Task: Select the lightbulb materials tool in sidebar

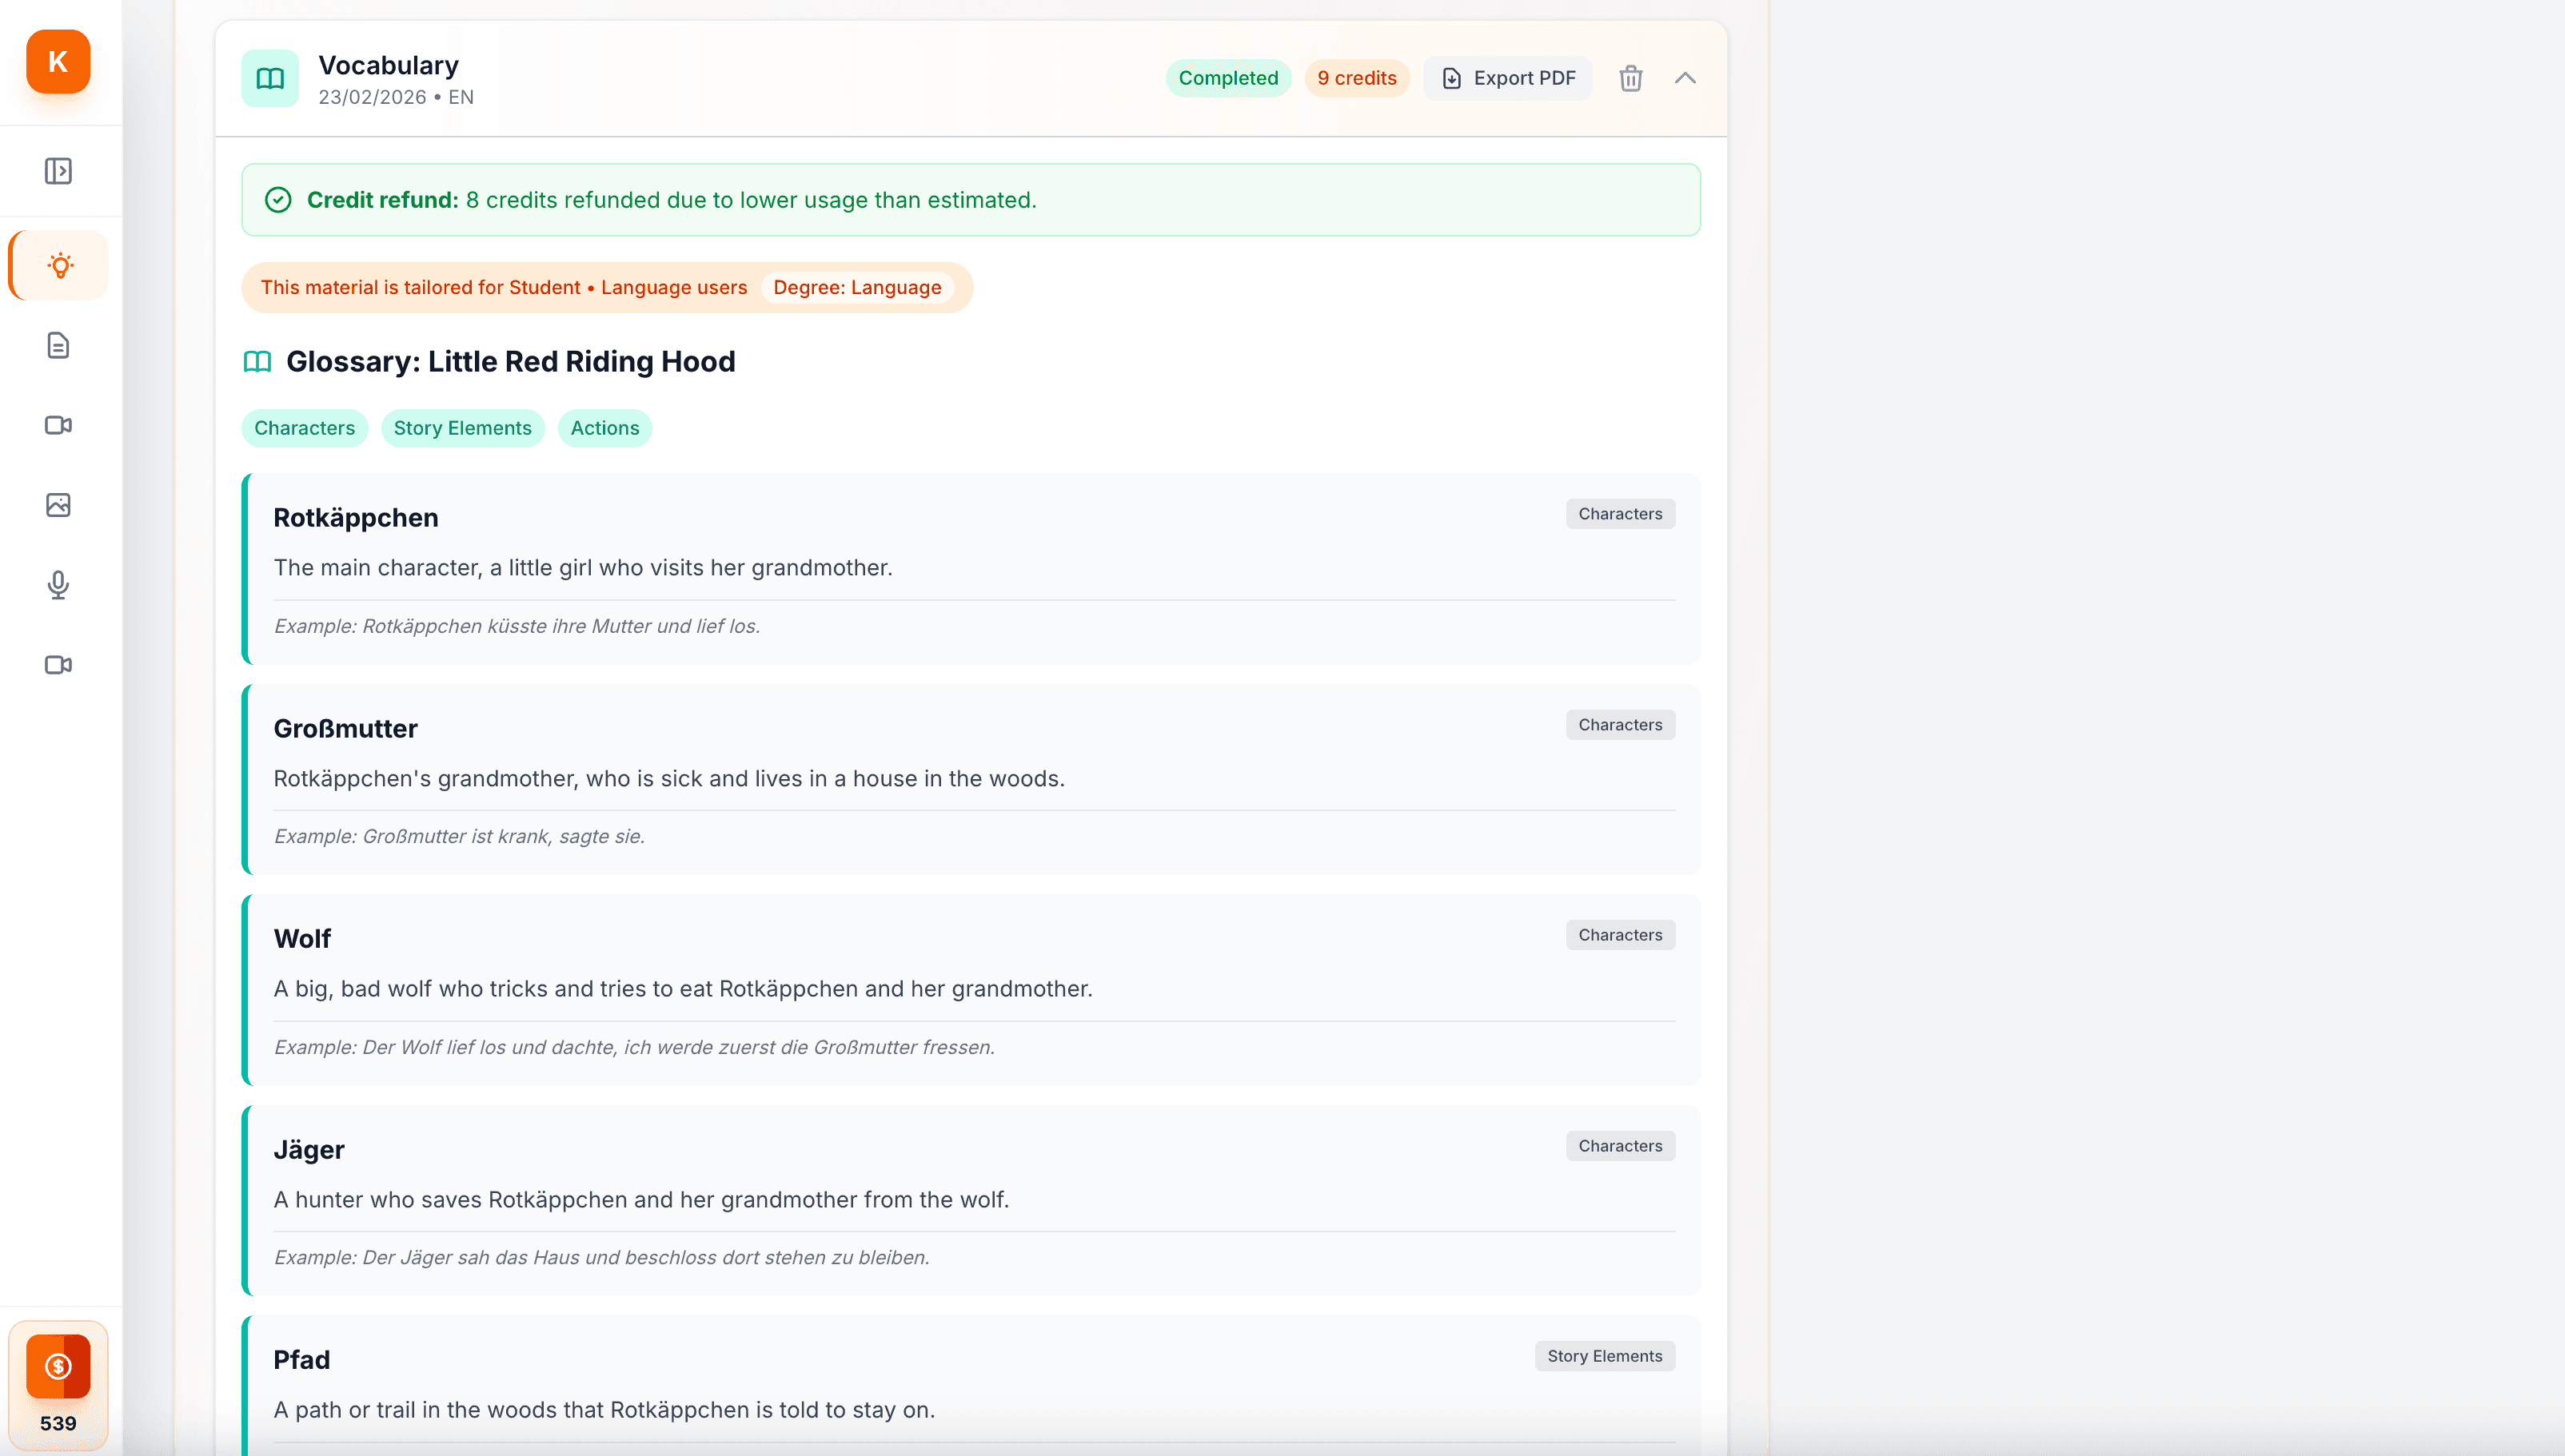Action: 57,265
